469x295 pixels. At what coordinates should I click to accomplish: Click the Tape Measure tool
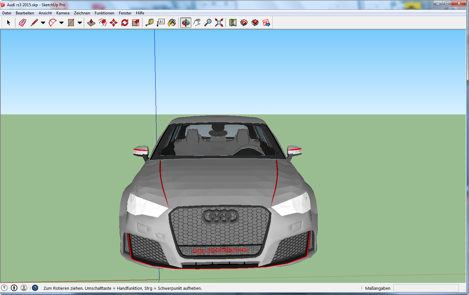point(150,23)
